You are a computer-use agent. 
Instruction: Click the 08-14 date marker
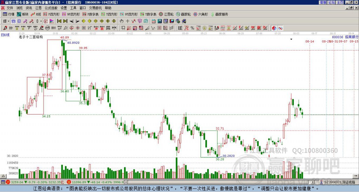coord(310,41)
